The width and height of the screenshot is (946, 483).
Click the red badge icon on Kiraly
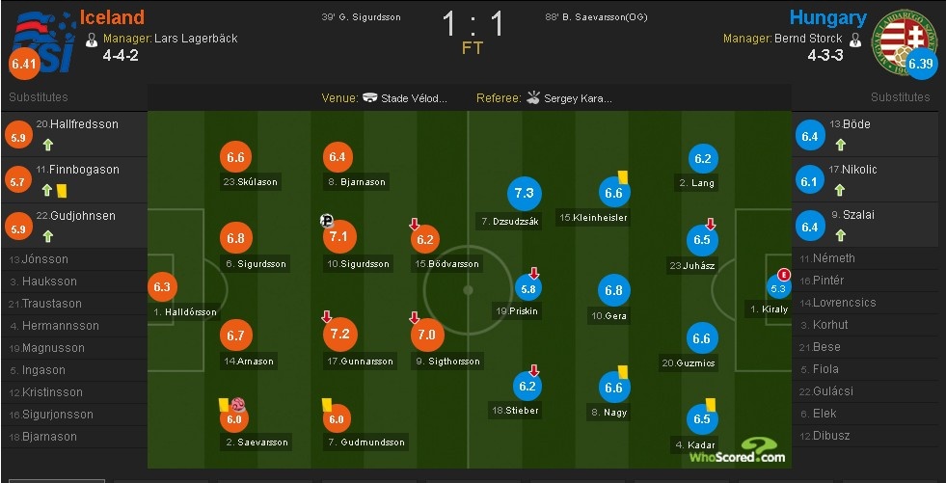point(783,274)
